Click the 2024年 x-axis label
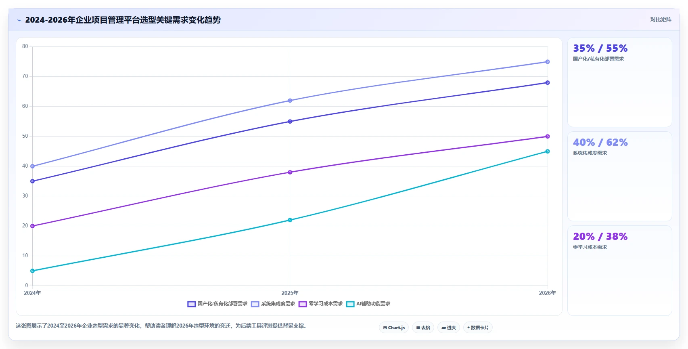This screenshot has width=688, height=349. 32,293
